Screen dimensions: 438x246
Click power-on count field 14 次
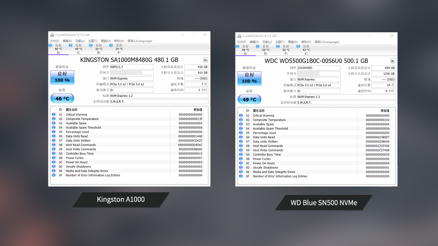click(x=383, y=85)
